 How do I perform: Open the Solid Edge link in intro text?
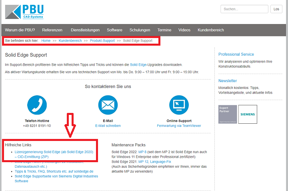(x=138, y=65)
